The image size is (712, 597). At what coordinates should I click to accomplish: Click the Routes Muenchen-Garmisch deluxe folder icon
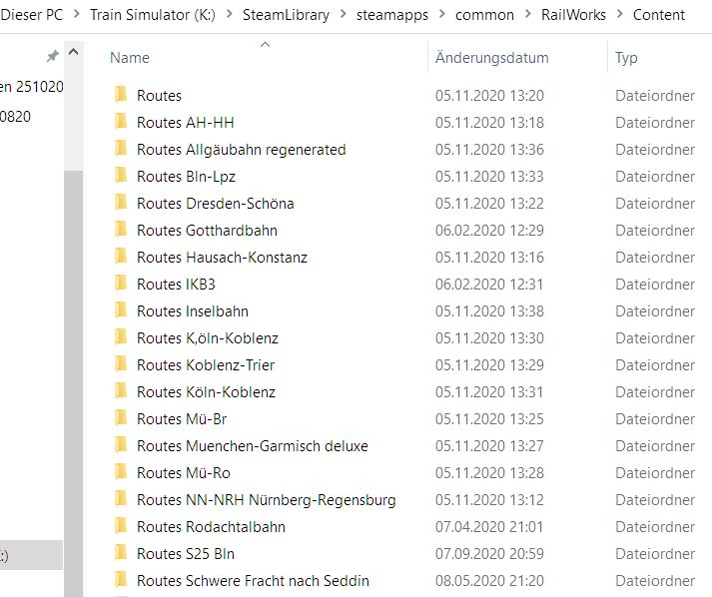point(121,444)
